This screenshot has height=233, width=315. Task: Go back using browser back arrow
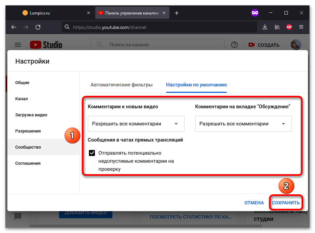tap(14, 27)
